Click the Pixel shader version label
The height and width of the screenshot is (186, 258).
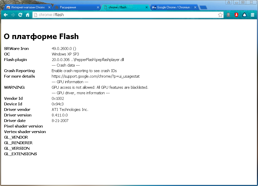click(x=23, y=126)
